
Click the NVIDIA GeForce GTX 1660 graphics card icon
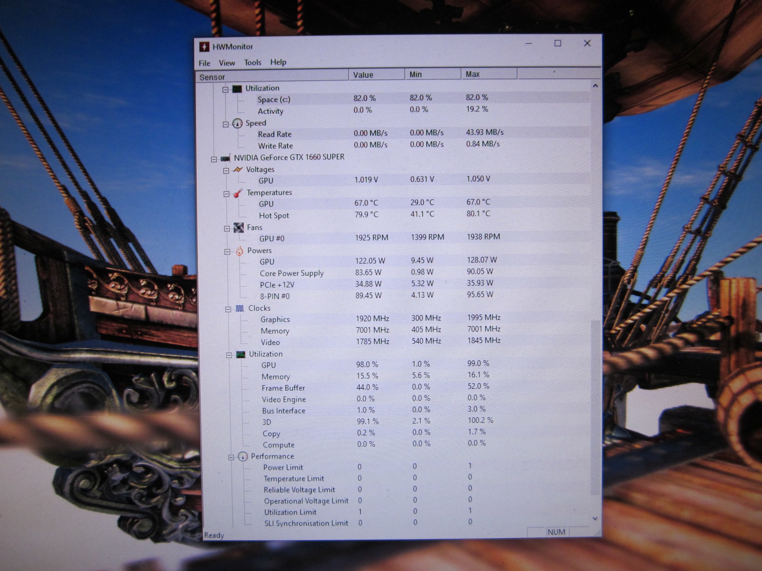click(x=225, y=158)
